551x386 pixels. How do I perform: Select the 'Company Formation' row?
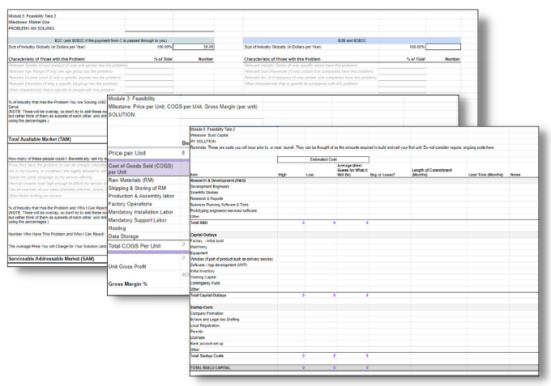[x=207, y=313]
